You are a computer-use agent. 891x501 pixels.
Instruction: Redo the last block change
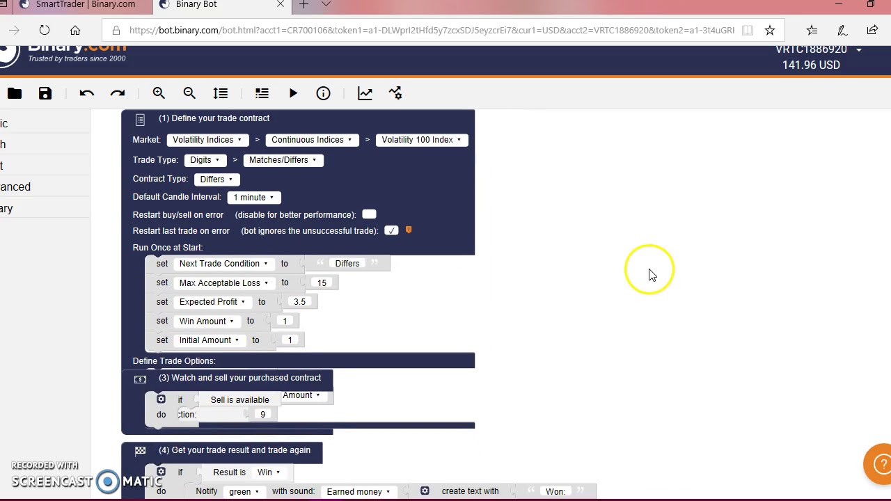pyautogui.click(x=118, y=93)
